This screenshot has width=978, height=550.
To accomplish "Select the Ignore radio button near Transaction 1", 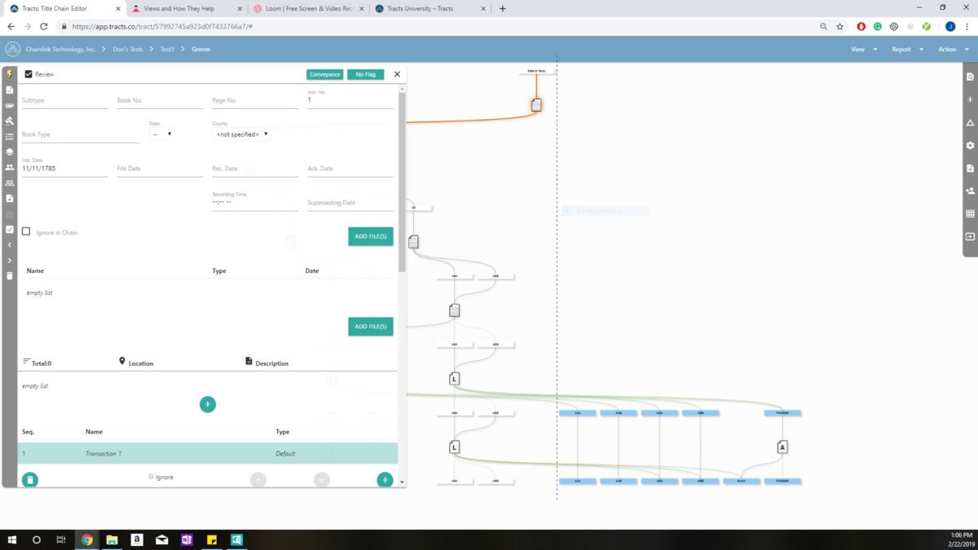I will click(151, 477).
